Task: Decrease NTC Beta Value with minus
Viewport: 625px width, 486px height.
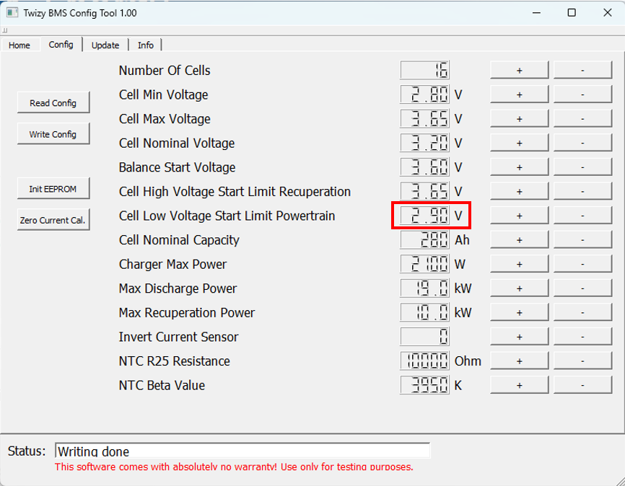Action: 582,385
